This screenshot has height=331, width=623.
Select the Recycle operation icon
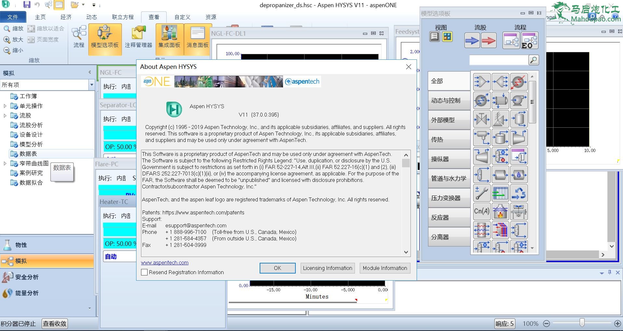(519, 193)
